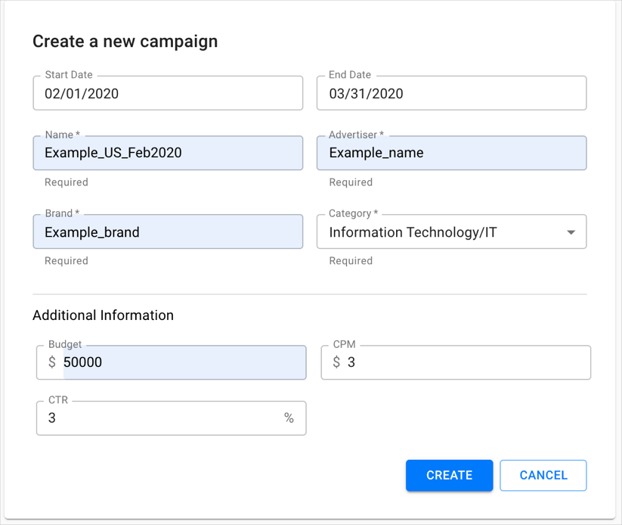Click the CPM value 3
The height and width of the screenshot is (525, 622).
point(351,362)
